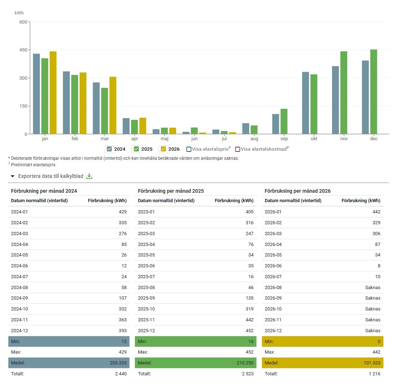Click the 2026 Min value 0

coord(379,342)
